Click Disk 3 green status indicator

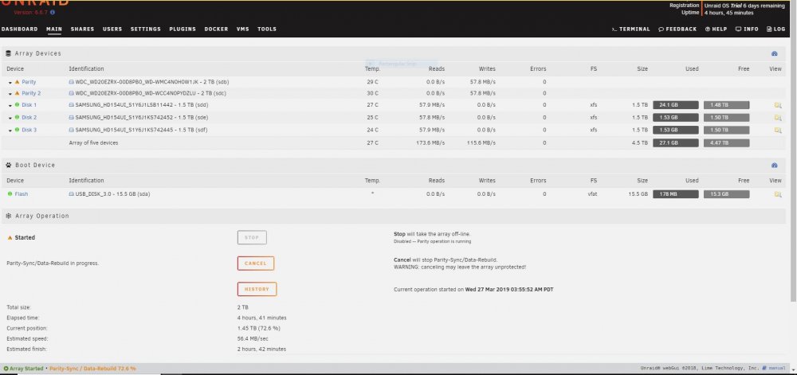(17, 130)
